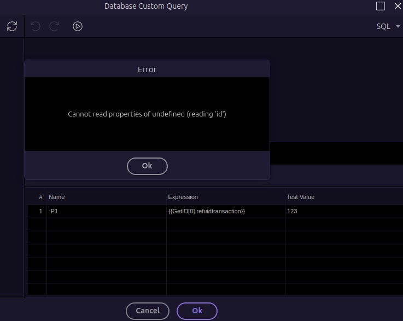Click the Error dialog title
403x321 pixels.
pos(147,69)
